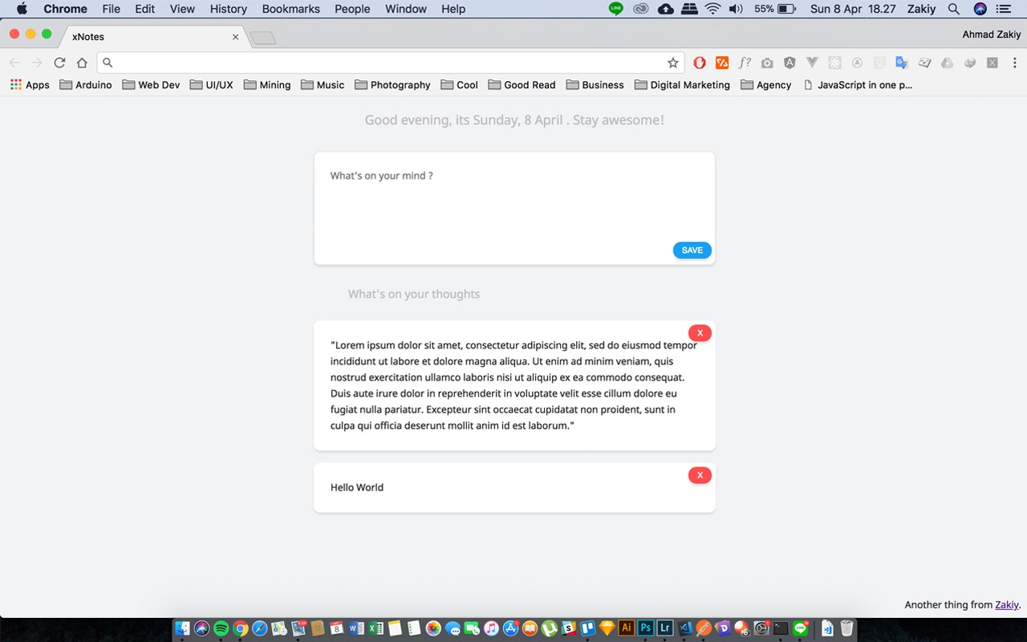Open the Window menu

pos(406,9)
